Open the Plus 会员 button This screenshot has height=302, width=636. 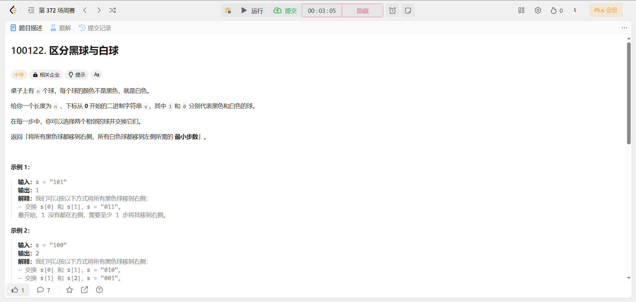click(x=606, y=10)
